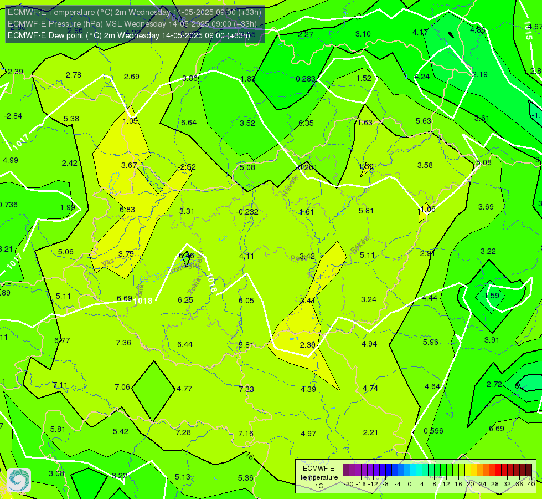Click the dew point value 7.28

(x=183, y=432)
